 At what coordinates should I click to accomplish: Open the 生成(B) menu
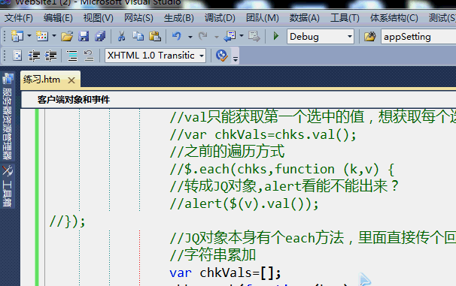click(178, 18)
